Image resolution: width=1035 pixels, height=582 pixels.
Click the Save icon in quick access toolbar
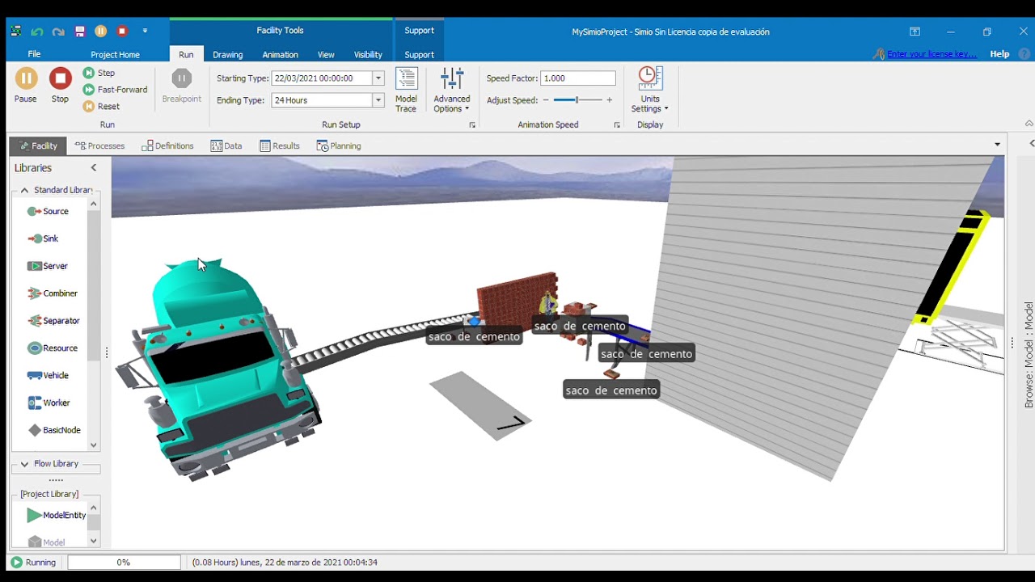(x=79, y=32)
